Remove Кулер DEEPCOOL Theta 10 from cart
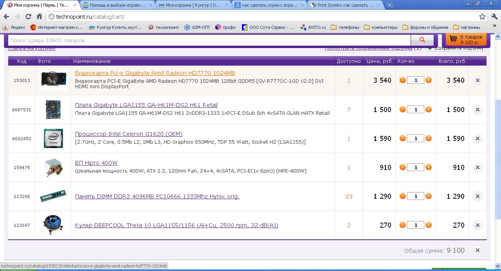Image resolution: width=501 pixels, height=271 pixels. click(x=478, y=225)
